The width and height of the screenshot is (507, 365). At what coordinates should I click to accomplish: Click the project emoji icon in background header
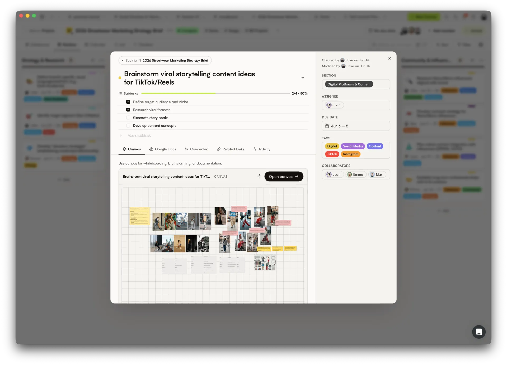[69, 31]
